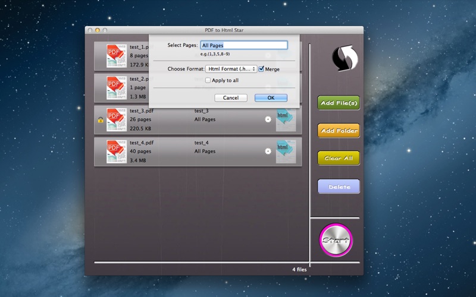Enable the Apply to all checkbox
The image size is (476, 297).
pos(208,80)
